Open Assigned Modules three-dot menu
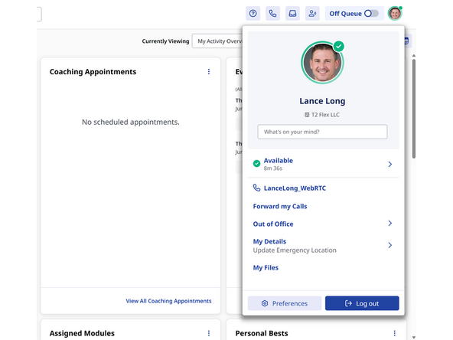Screen dimensions: 453x340 point(209,333)
